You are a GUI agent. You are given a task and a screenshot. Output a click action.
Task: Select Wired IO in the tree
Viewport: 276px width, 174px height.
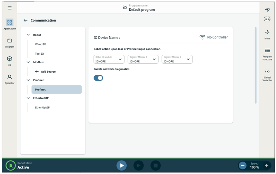click(40, 44)
